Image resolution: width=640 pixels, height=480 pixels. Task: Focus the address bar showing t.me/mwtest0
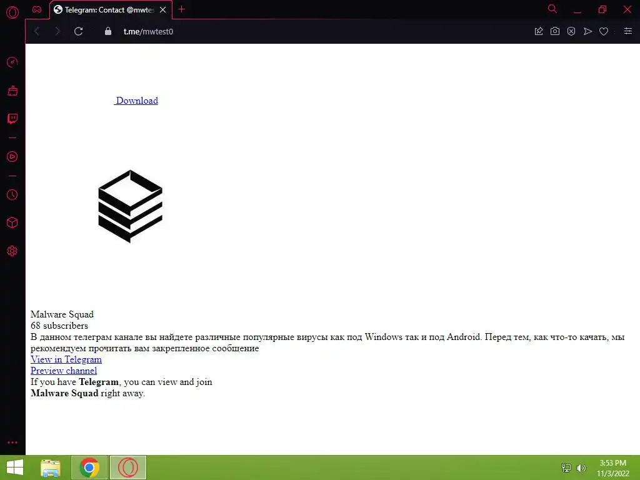[148, 31]
